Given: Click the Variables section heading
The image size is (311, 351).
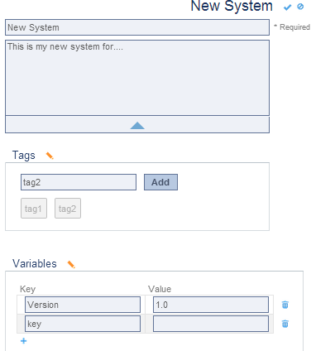Looking at the screenshot, I should [x=35, y=263].
